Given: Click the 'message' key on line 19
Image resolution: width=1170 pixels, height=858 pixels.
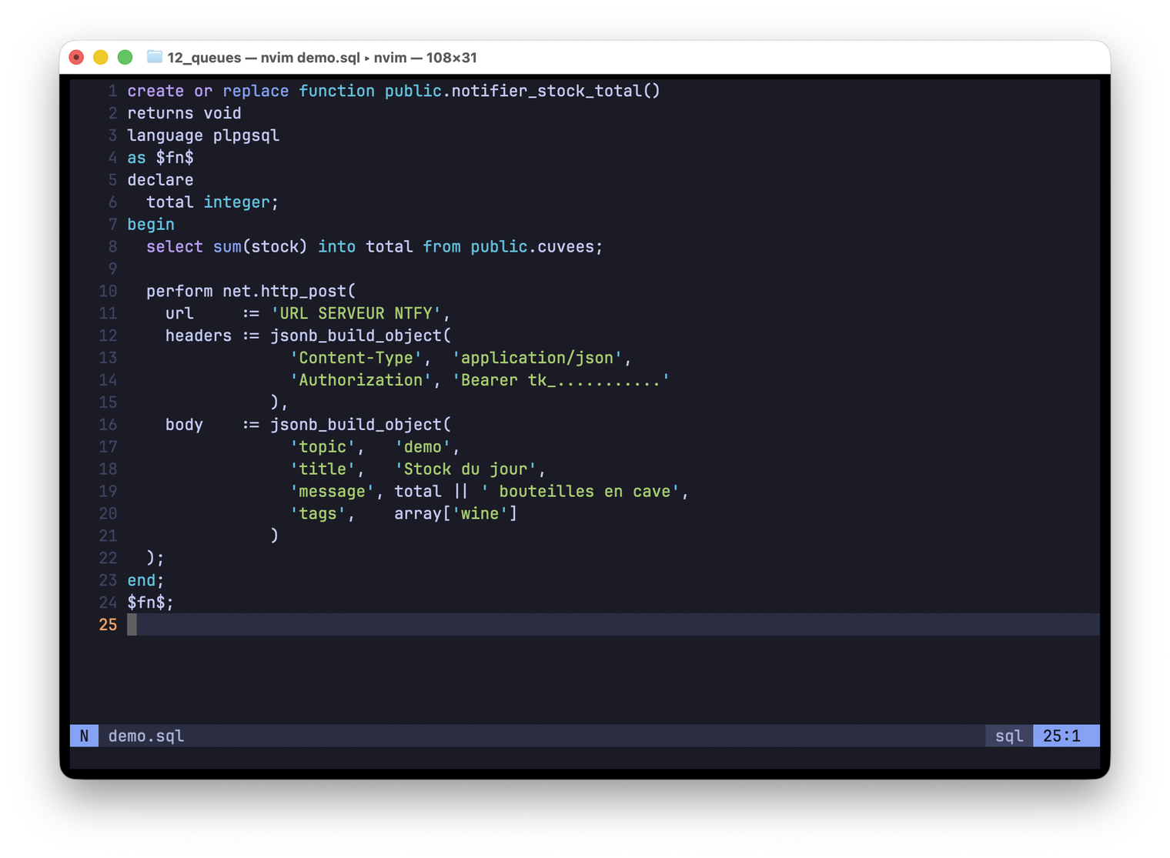Looking at the screenshot, I should click(332, 492).
